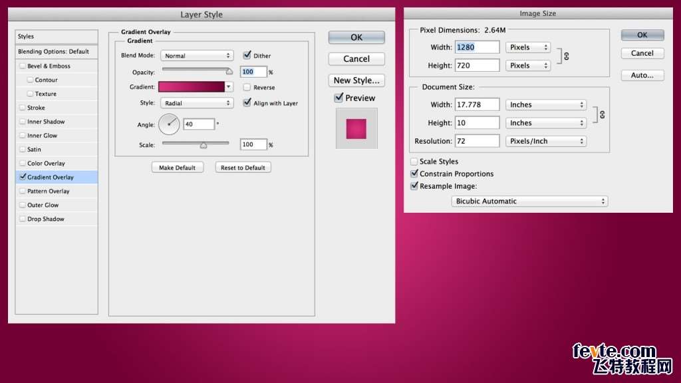Open the Blend Mode dropdown
Screen dimensions: 681x383
coord(197,56)
